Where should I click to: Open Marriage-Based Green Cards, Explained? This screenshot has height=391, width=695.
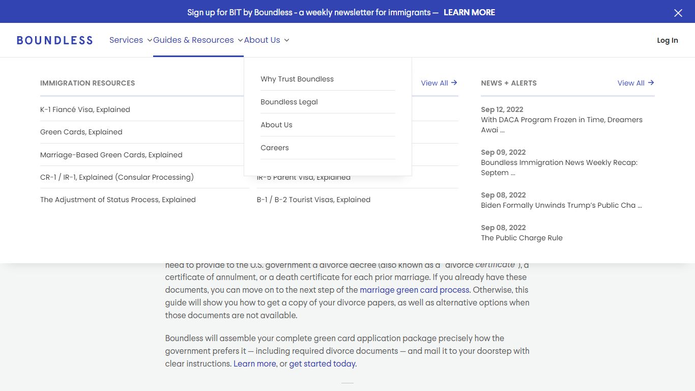pos(111,155)
